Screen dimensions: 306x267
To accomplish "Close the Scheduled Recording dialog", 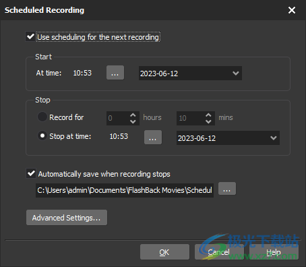I will tap(292, 10).
